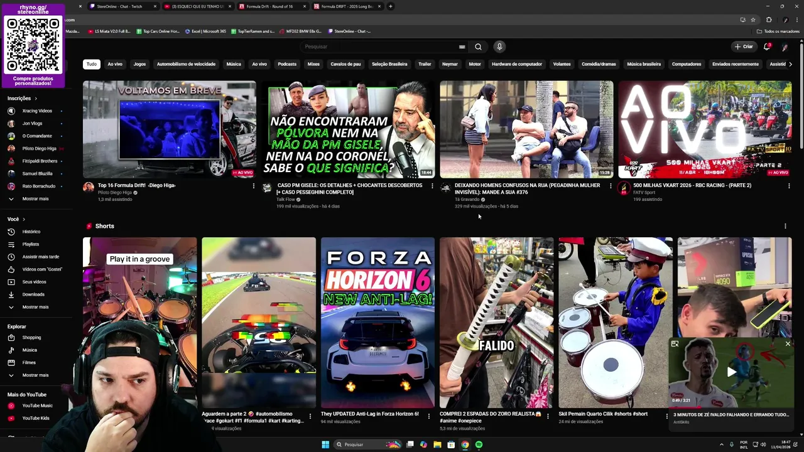Open options for Forza Horizon 6 short
Image resolution: width=804 pixels, height=452 pixels.
point(429,416)
